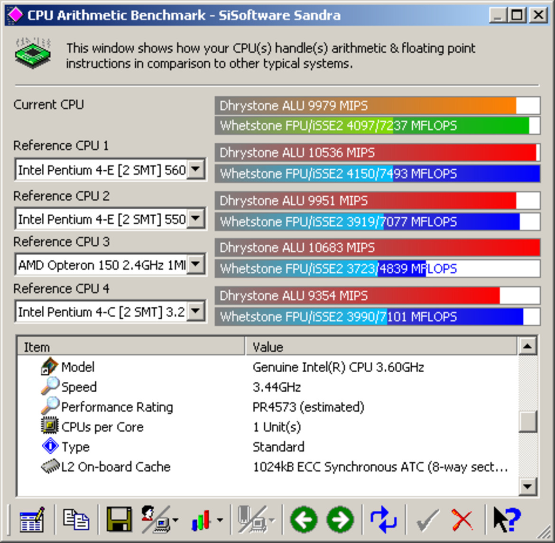The width and height of the screenshot is (555, 543).
Task: Click the Whetstone 4150/7493 MFLOPS bar
Action: (x=377, y=174)
